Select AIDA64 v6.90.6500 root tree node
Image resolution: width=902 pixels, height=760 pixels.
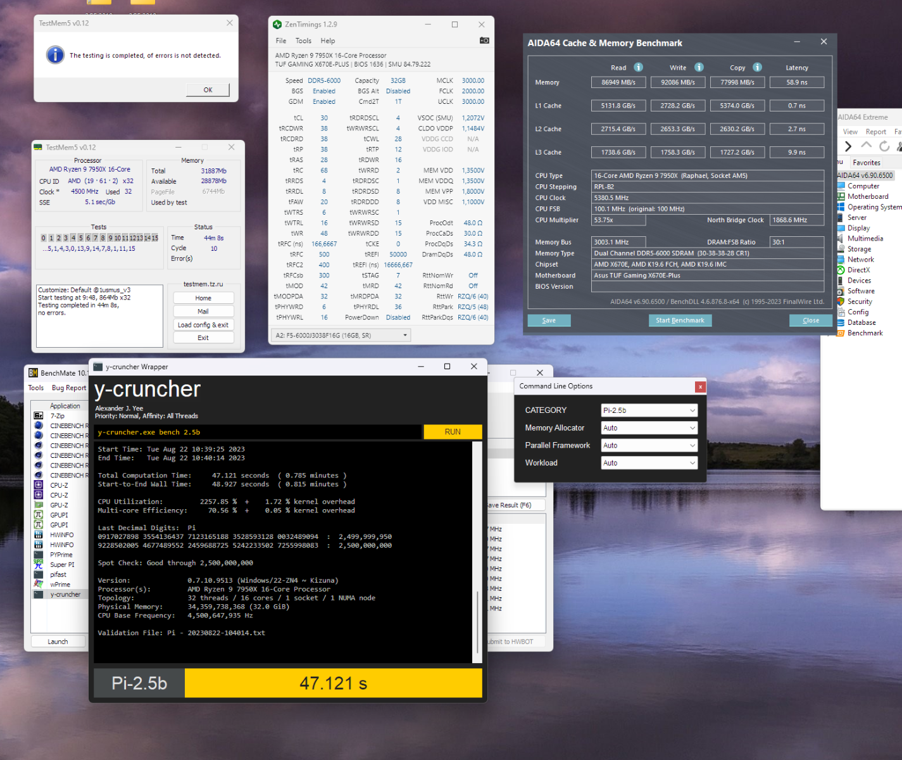(x=865, y=175)
